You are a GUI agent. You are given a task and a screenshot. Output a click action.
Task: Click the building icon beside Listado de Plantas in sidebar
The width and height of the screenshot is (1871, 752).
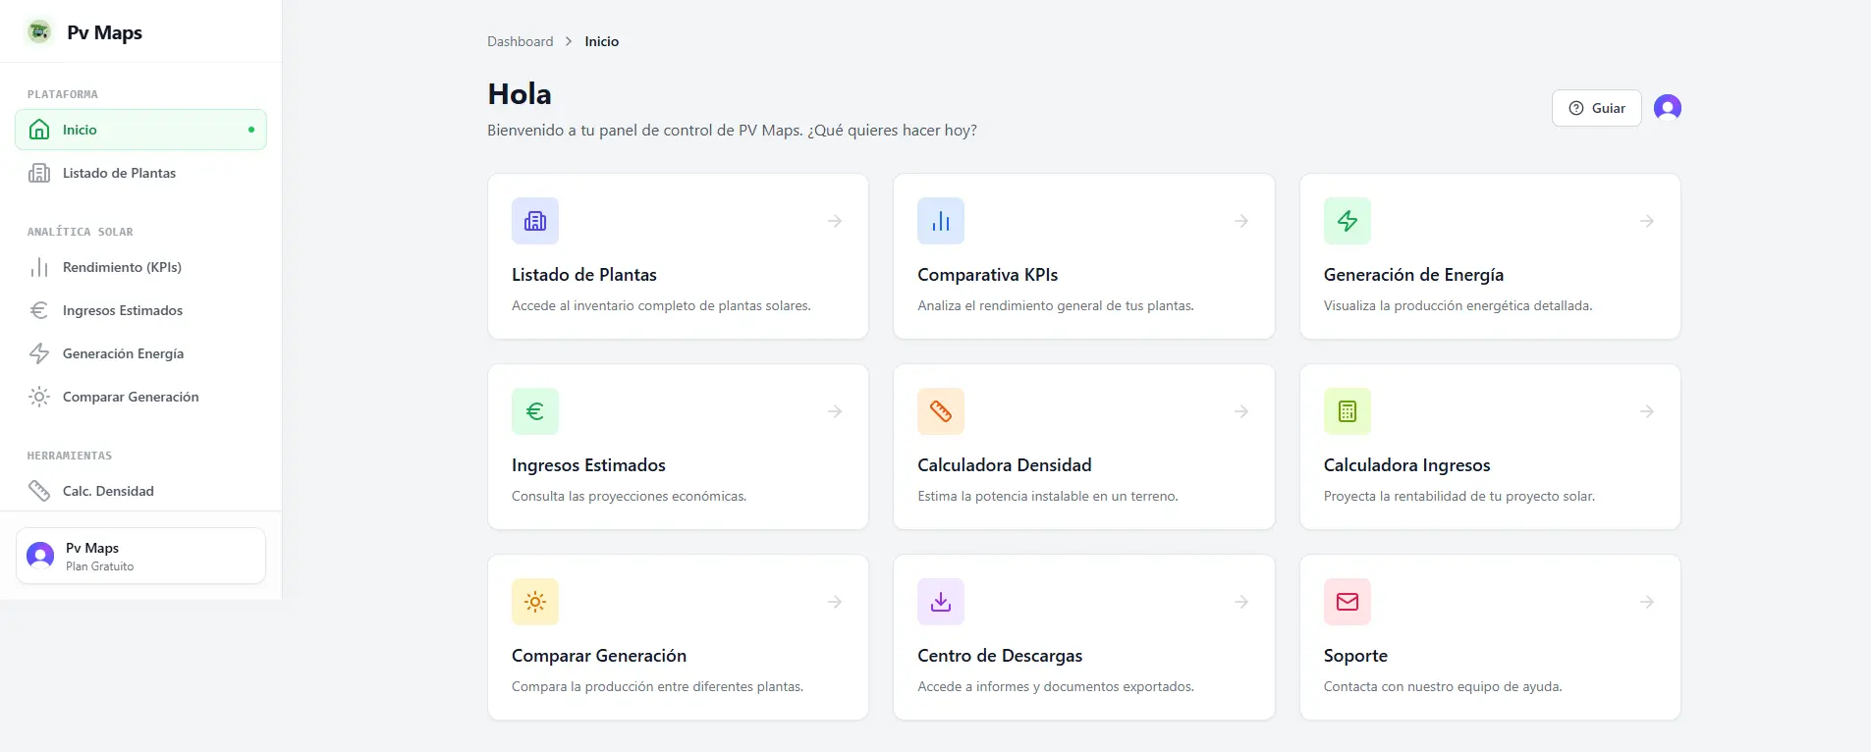[39, 173]
